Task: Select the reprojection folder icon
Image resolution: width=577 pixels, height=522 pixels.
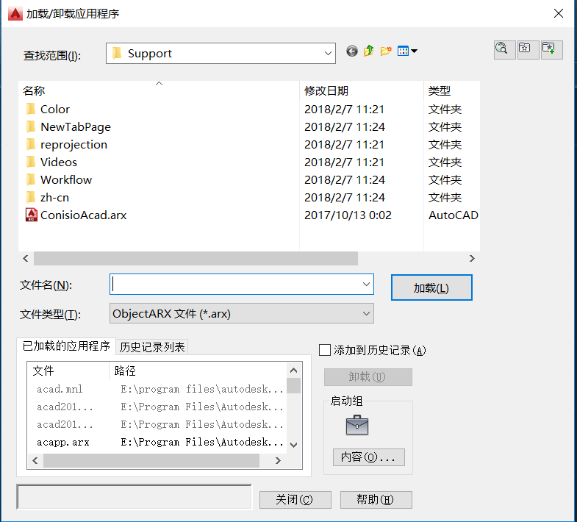Action: (32, 144)
